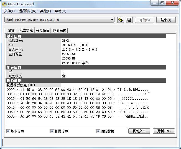Image resolution: width=181 pixels, height=149 pixels.
Task: Close the Nero DiscSpeed window
Action: (x=173, y=3)
